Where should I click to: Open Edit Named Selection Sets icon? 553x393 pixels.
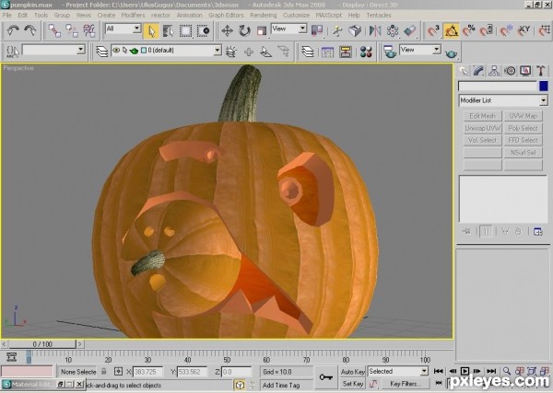pyautogui.click(x=12, y=52)
